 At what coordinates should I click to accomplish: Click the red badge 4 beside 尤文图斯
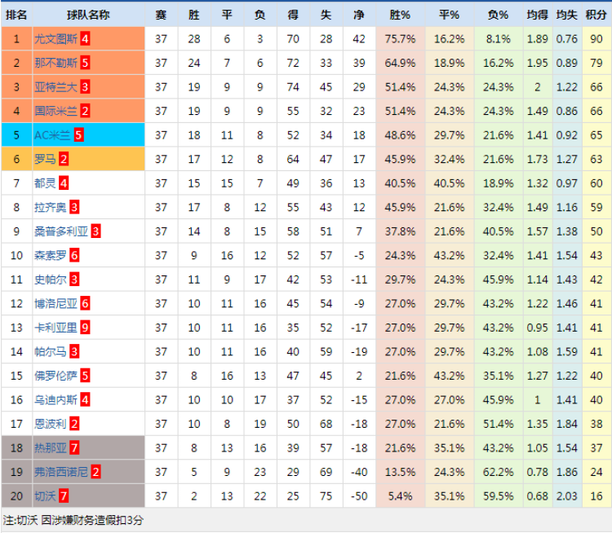pos(85,39)
